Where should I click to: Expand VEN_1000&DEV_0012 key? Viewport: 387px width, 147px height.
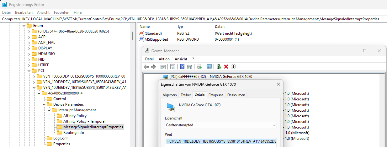pos(34,76)
